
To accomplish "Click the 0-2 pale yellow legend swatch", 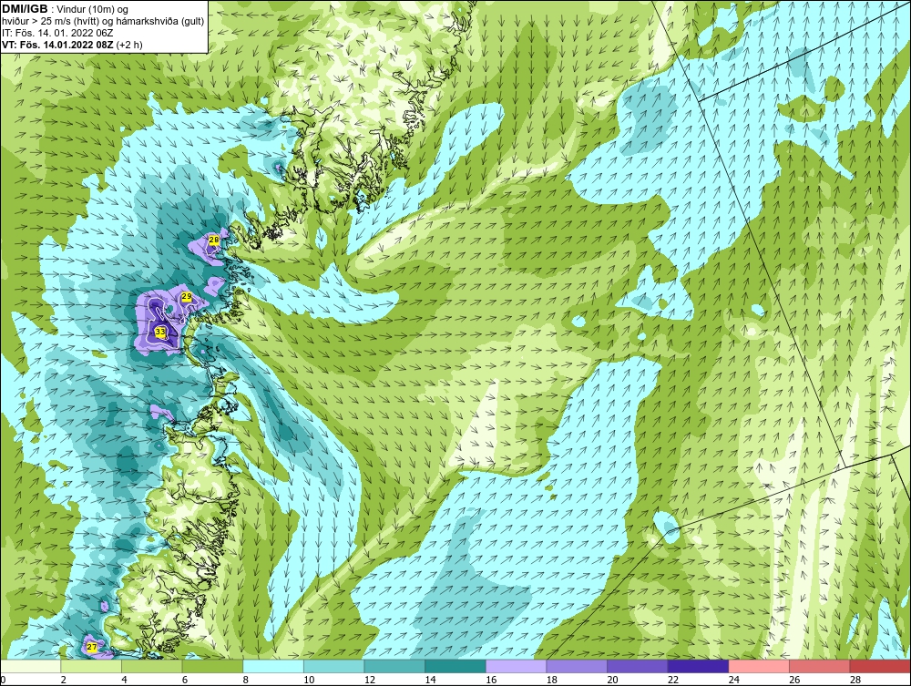I will (x=30, y=666).
